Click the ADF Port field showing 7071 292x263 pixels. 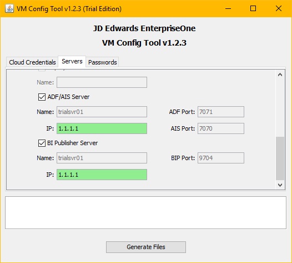pyautogui.click(x=221, y=112)
